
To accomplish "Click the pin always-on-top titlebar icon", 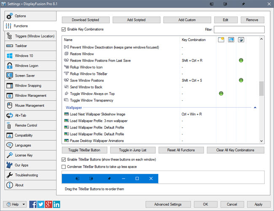I will [243, 4].
